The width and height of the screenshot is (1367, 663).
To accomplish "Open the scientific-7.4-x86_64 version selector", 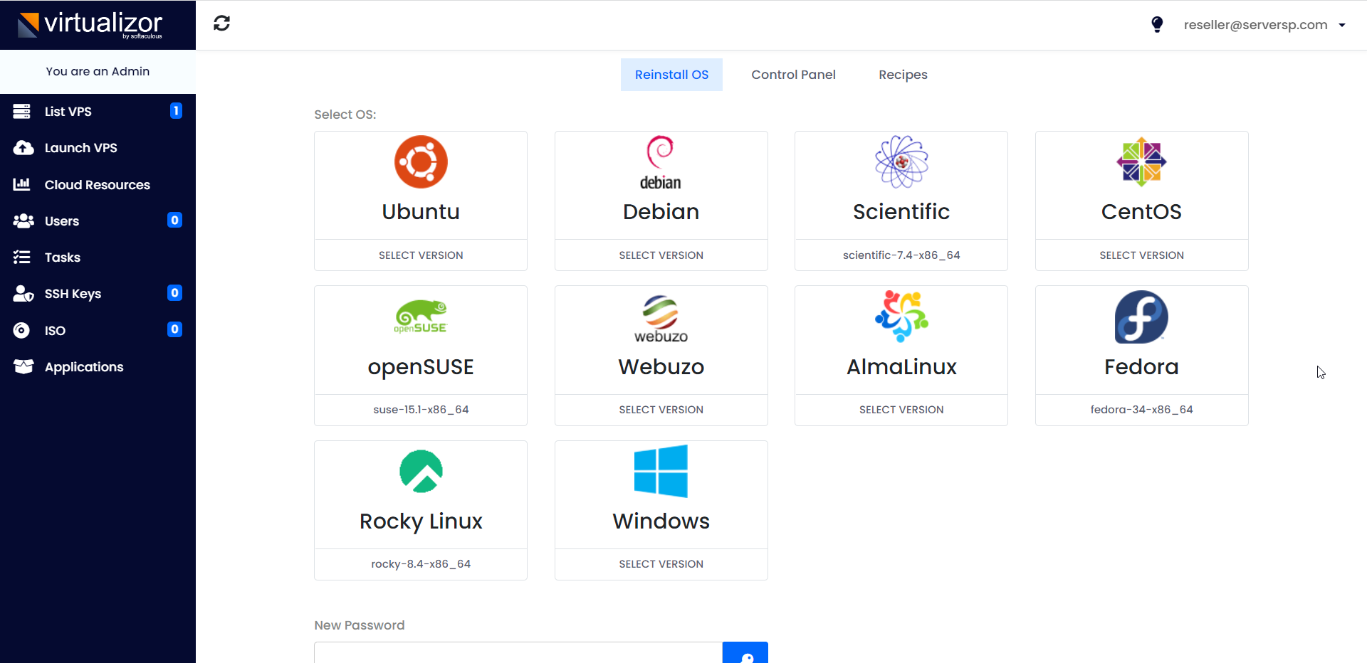I will pos(901,255).
